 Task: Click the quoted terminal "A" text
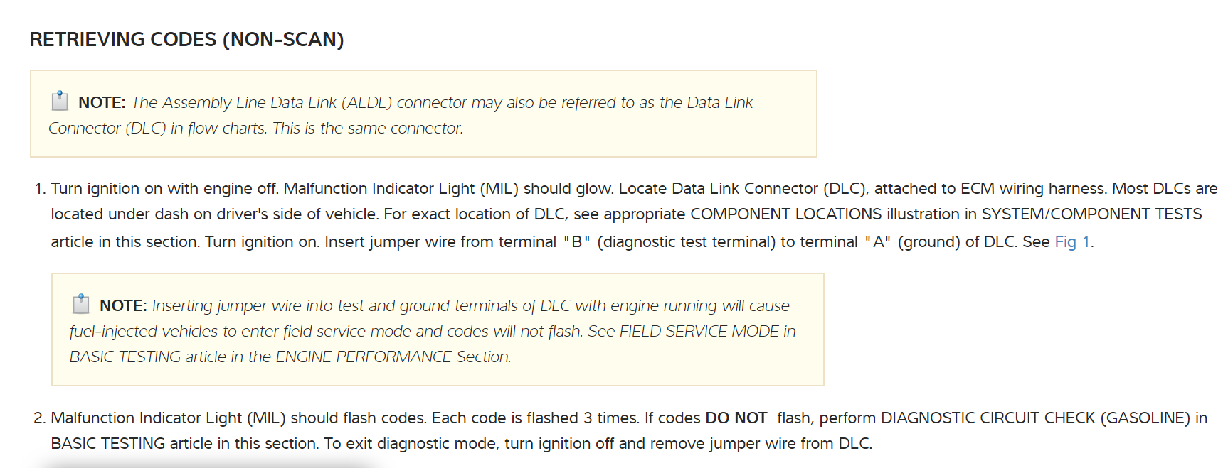pos(877,242)
